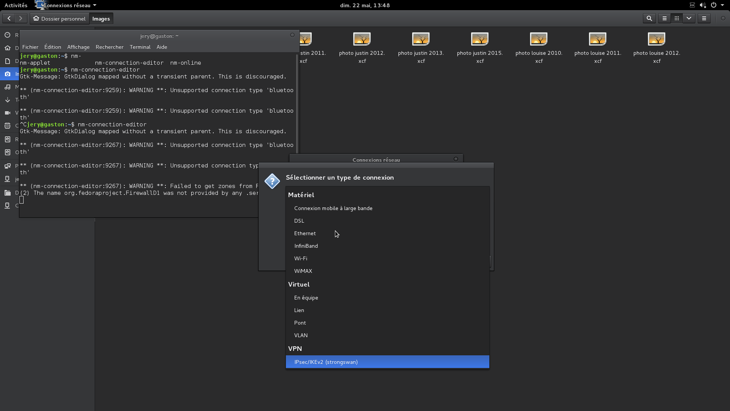Select file photo louise 2010.xcf
This screenshot has height=411, width=730.
tap(539, 48)
